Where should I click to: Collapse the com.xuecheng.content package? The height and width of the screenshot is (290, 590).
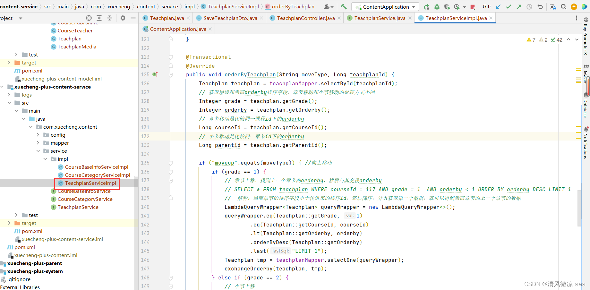pos(31,127)
